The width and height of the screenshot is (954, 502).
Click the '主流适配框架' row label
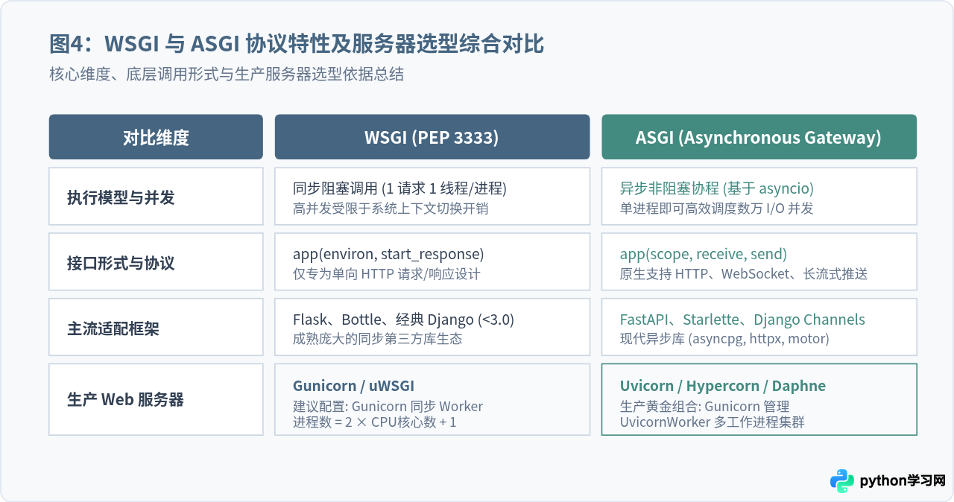113,328
